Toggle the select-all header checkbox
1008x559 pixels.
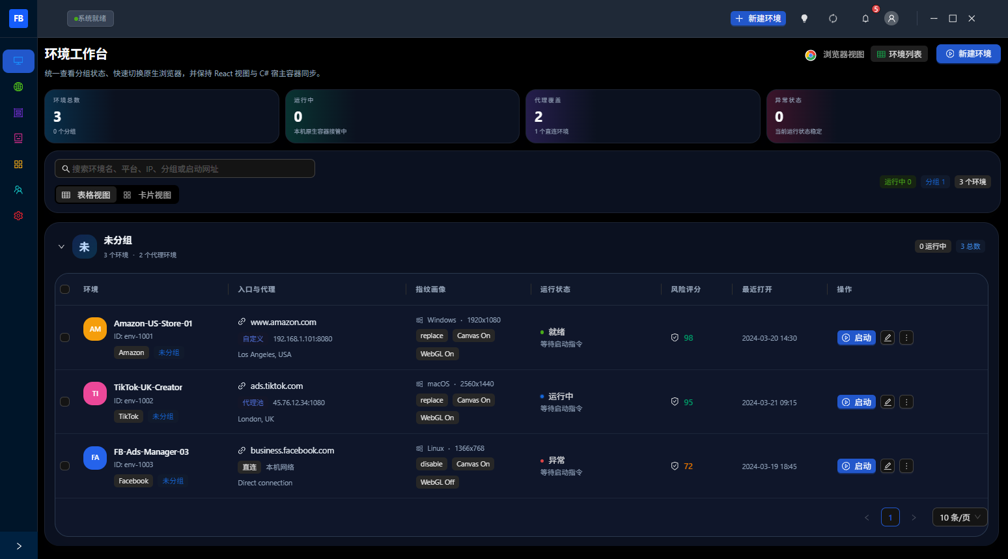click(64, 289)
